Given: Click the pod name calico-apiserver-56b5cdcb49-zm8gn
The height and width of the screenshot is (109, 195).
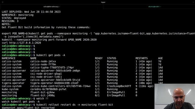Looking at the screenshot, I should 55,71.
